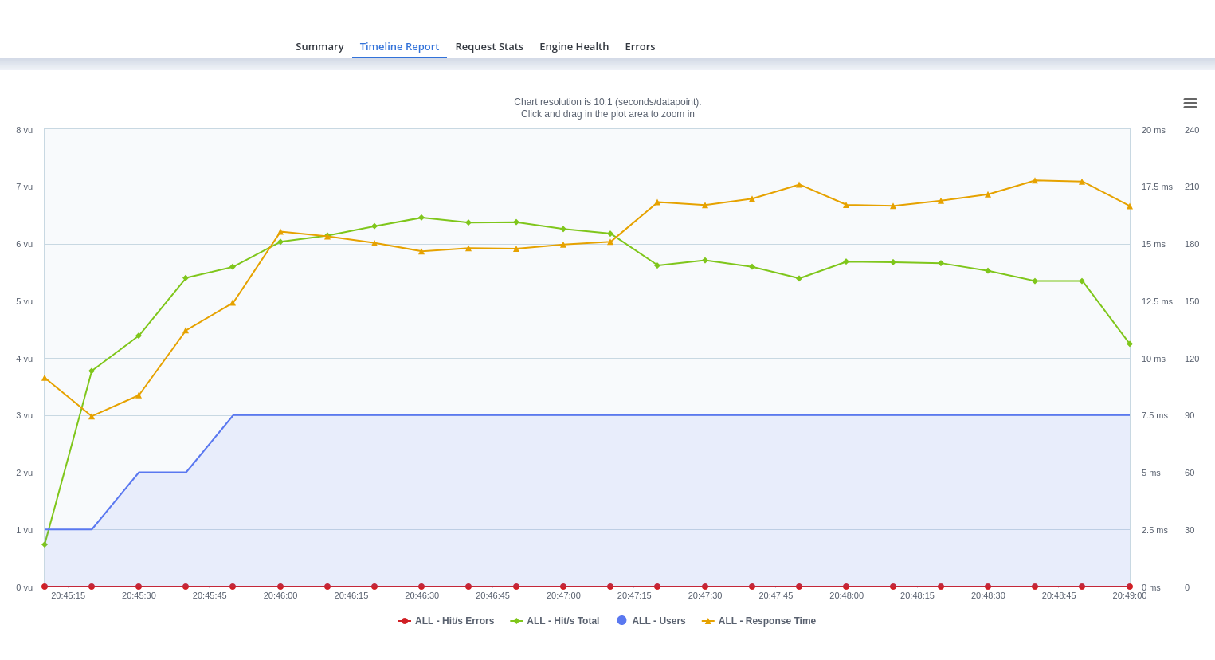The height and width of the screenshot is (660, 1215).
Task: Click the 20:49:00 x-axis time label
Action: 1130,595
